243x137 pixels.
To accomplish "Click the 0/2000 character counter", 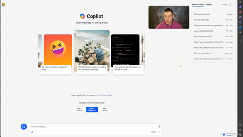I will click(x=153, y=132).
